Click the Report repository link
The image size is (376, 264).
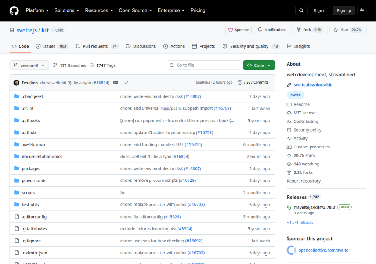tap(304, 181)
